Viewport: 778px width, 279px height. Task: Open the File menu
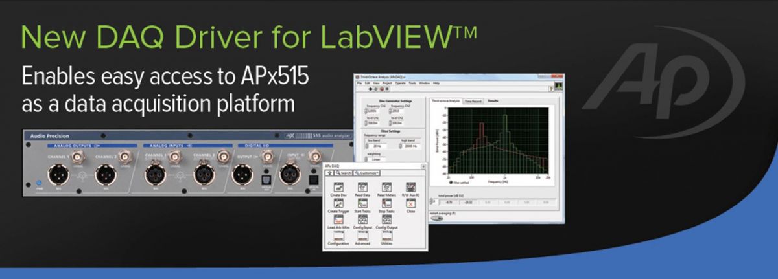point(359,83)
